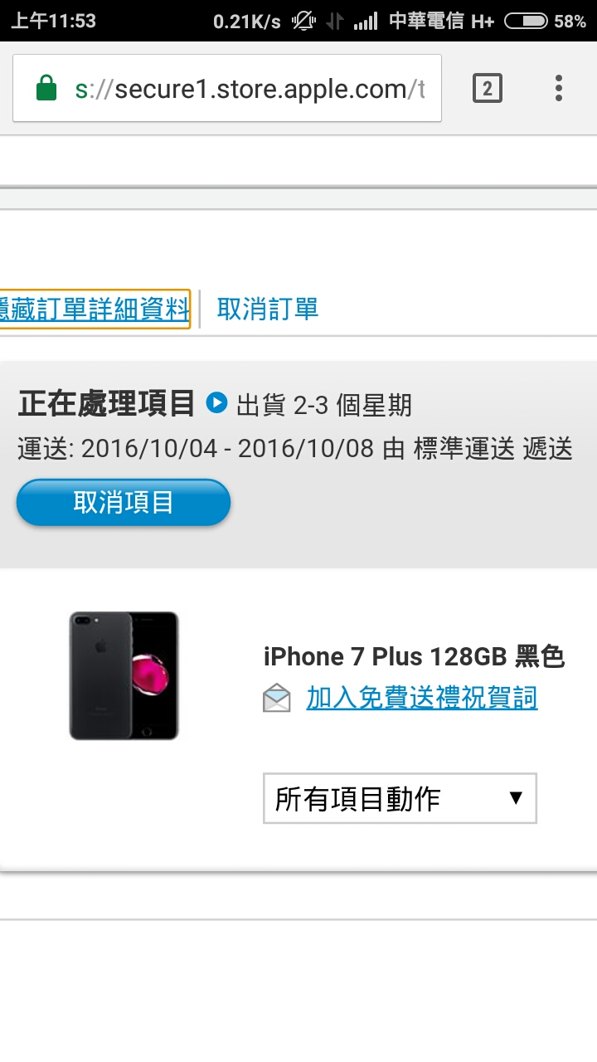Click the 取消訂單 link
Viewport: 597px width, 1062px height.
point(268,309)
